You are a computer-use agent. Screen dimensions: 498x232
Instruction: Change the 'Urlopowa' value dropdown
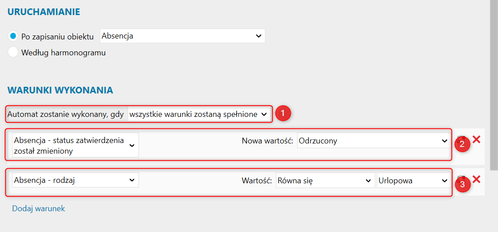point(413,181)
